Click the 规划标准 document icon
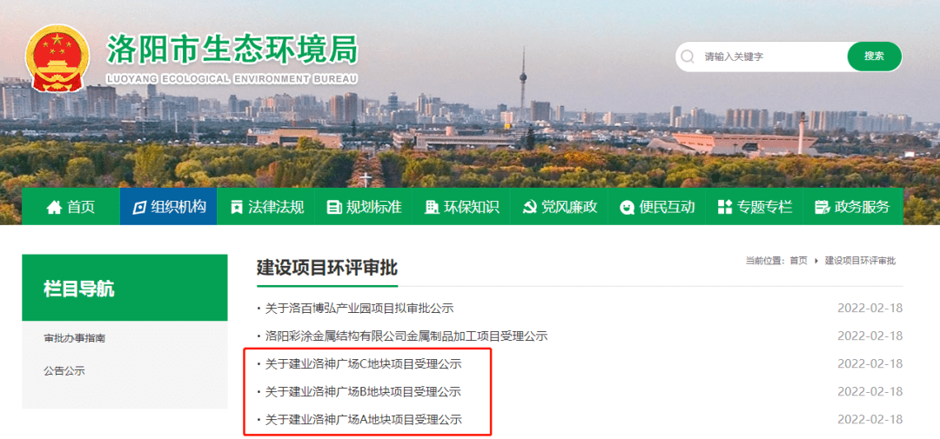The height and width of the screenshot is (439, 940). pyautogui.click(x=334, y=207)
